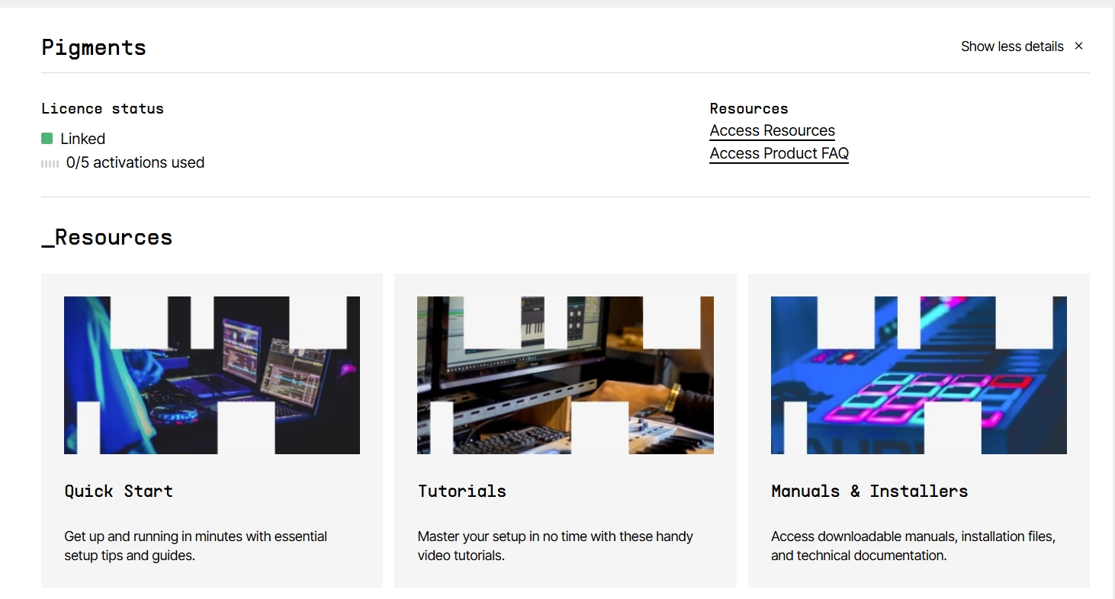This screenshot has height=599, width=1115.
Task: Click the _Resources section heading
Action: pos(107,237)
